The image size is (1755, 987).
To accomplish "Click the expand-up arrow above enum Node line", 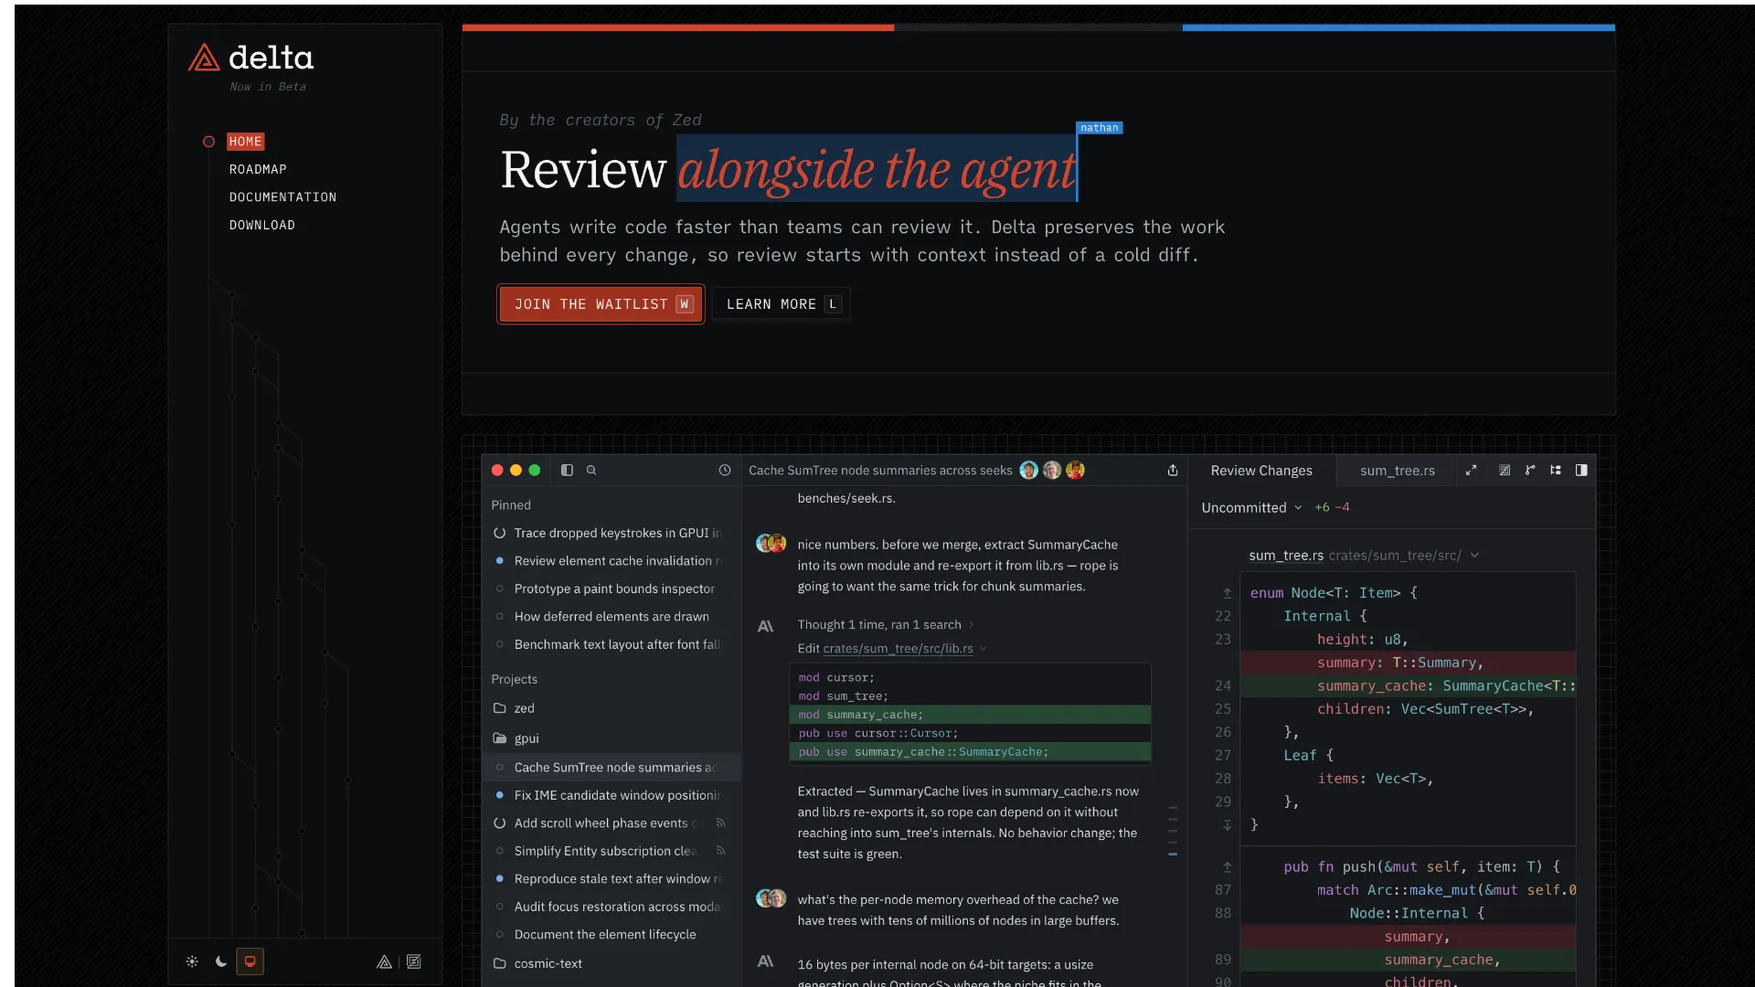I will click(1228, 593).
